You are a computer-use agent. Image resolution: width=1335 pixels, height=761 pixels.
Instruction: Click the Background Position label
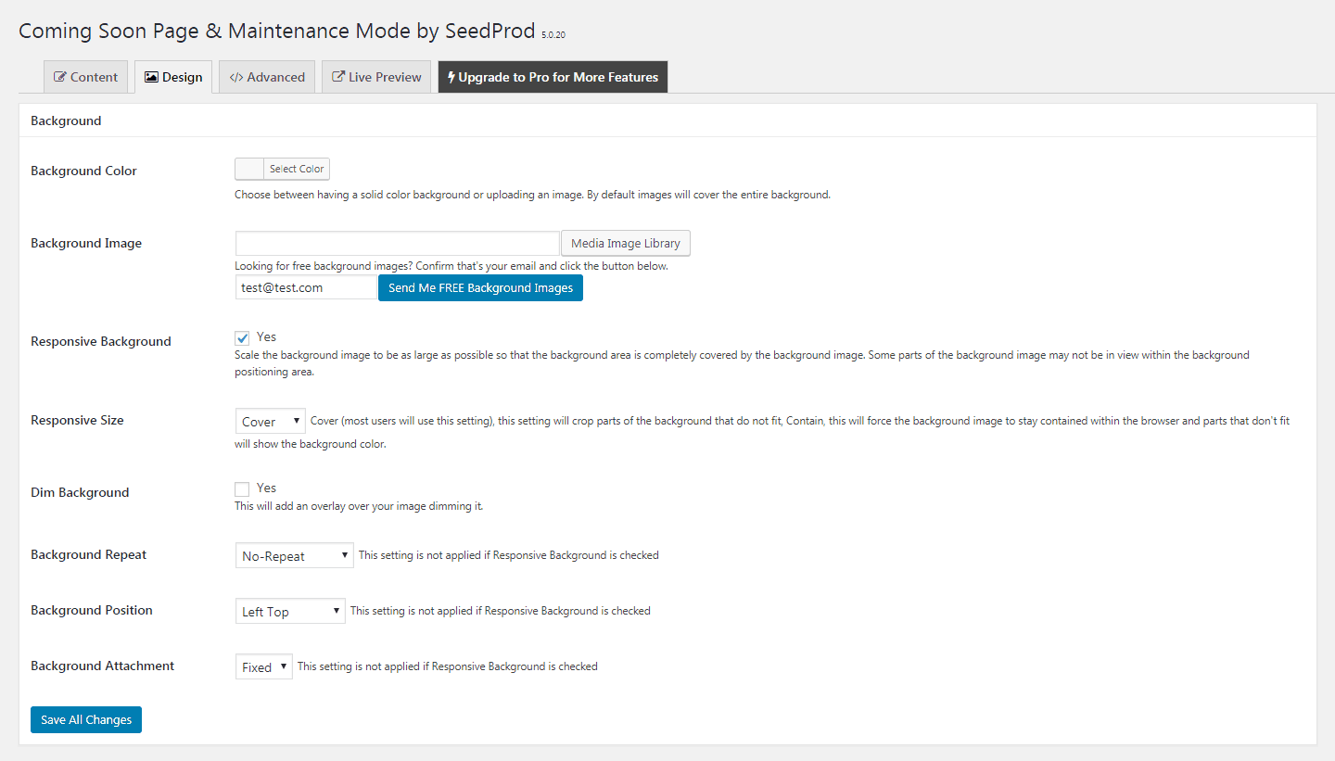point(92,610)
